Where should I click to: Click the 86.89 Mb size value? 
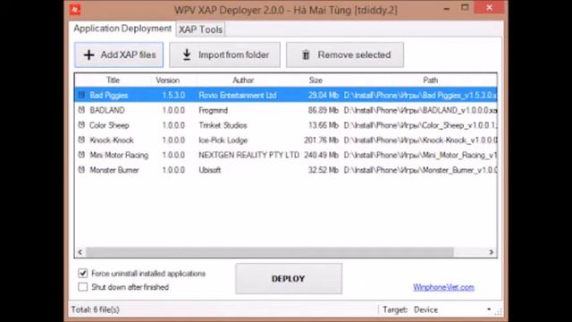coord(324,110)
